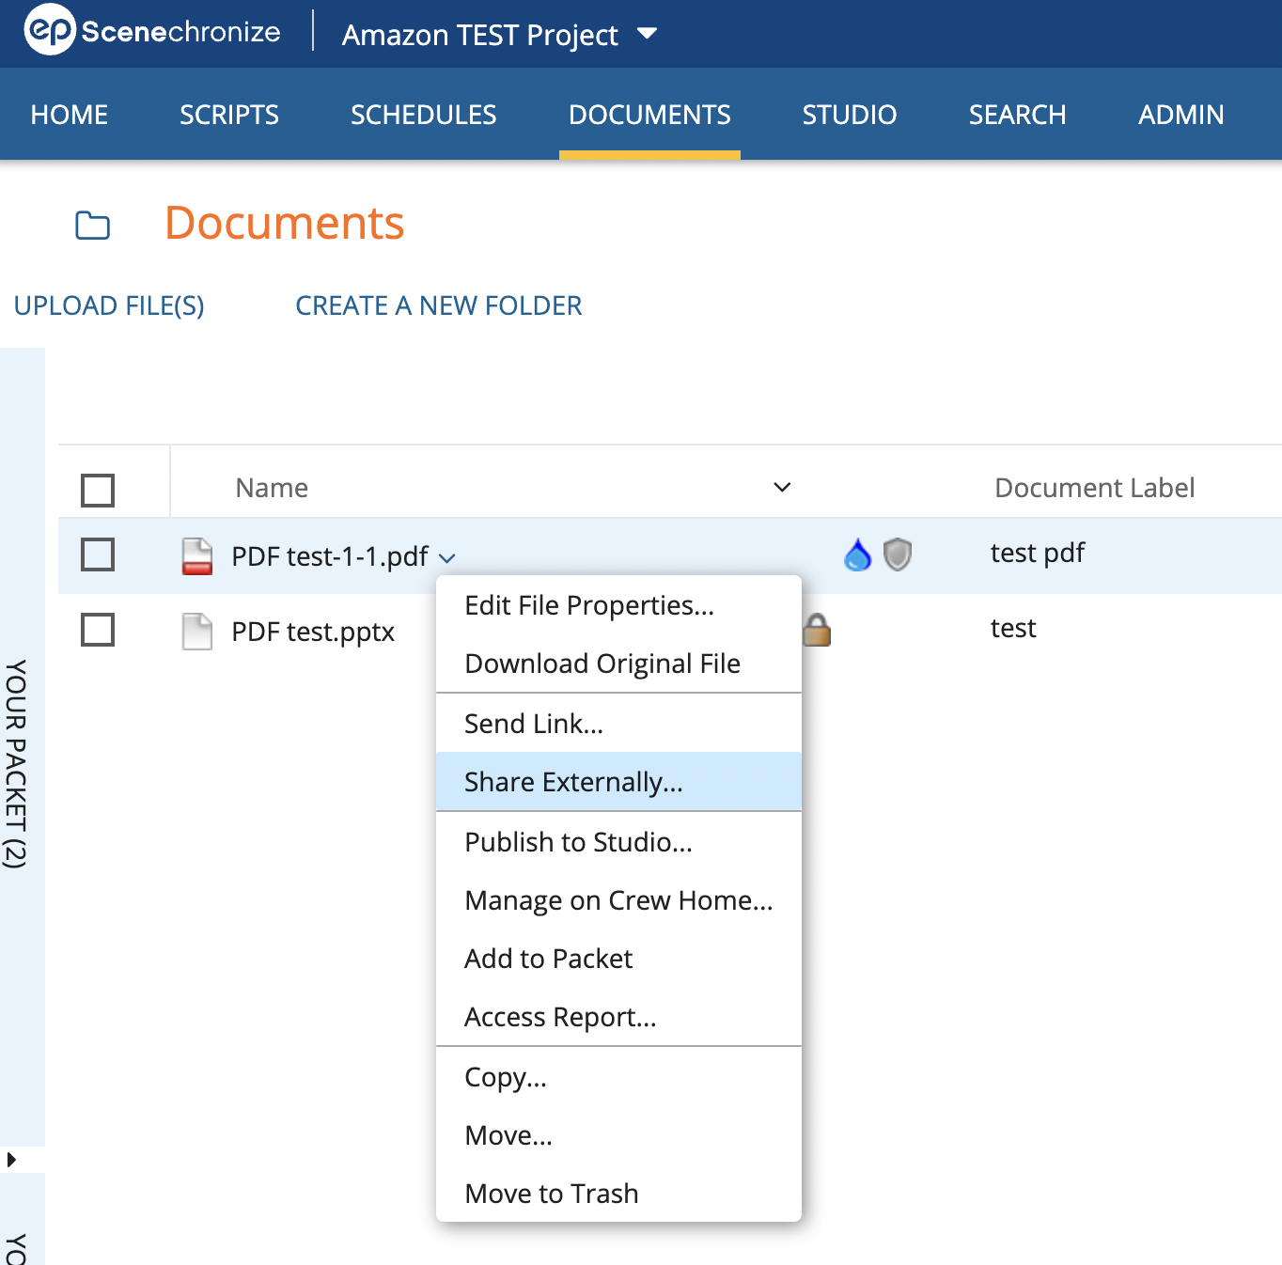Choose Add to Packet

coord(618,959)
